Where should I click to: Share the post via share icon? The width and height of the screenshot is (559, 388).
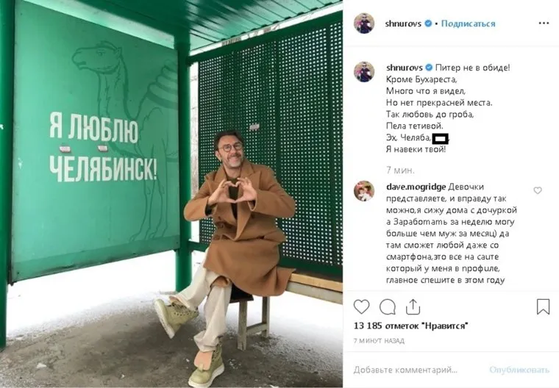tap(413, 306)
